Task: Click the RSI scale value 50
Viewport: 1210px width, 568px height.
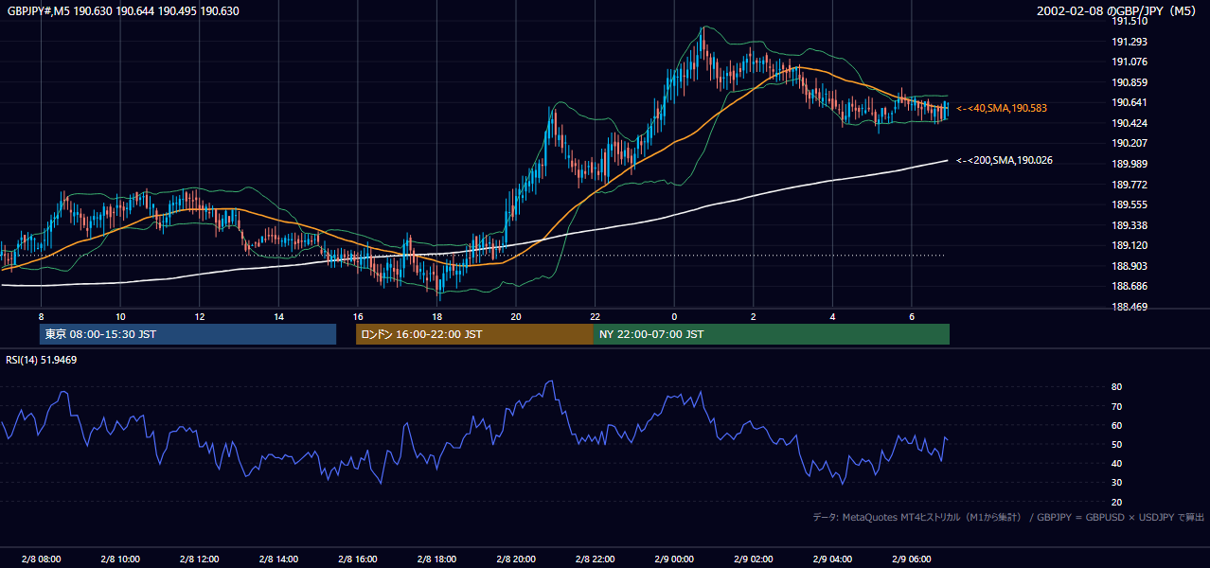Action: [x=1117, y=444]
